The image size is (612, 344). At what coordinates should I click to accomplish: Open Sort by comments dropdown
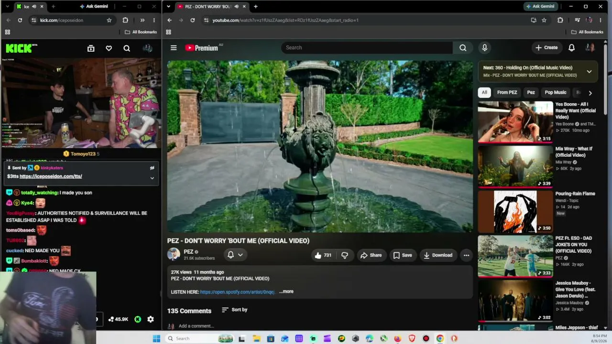[x=235, y=310]
